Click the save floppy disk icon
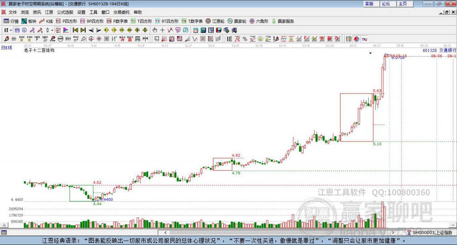The image size is (457, 245). [x=219, y=30]
